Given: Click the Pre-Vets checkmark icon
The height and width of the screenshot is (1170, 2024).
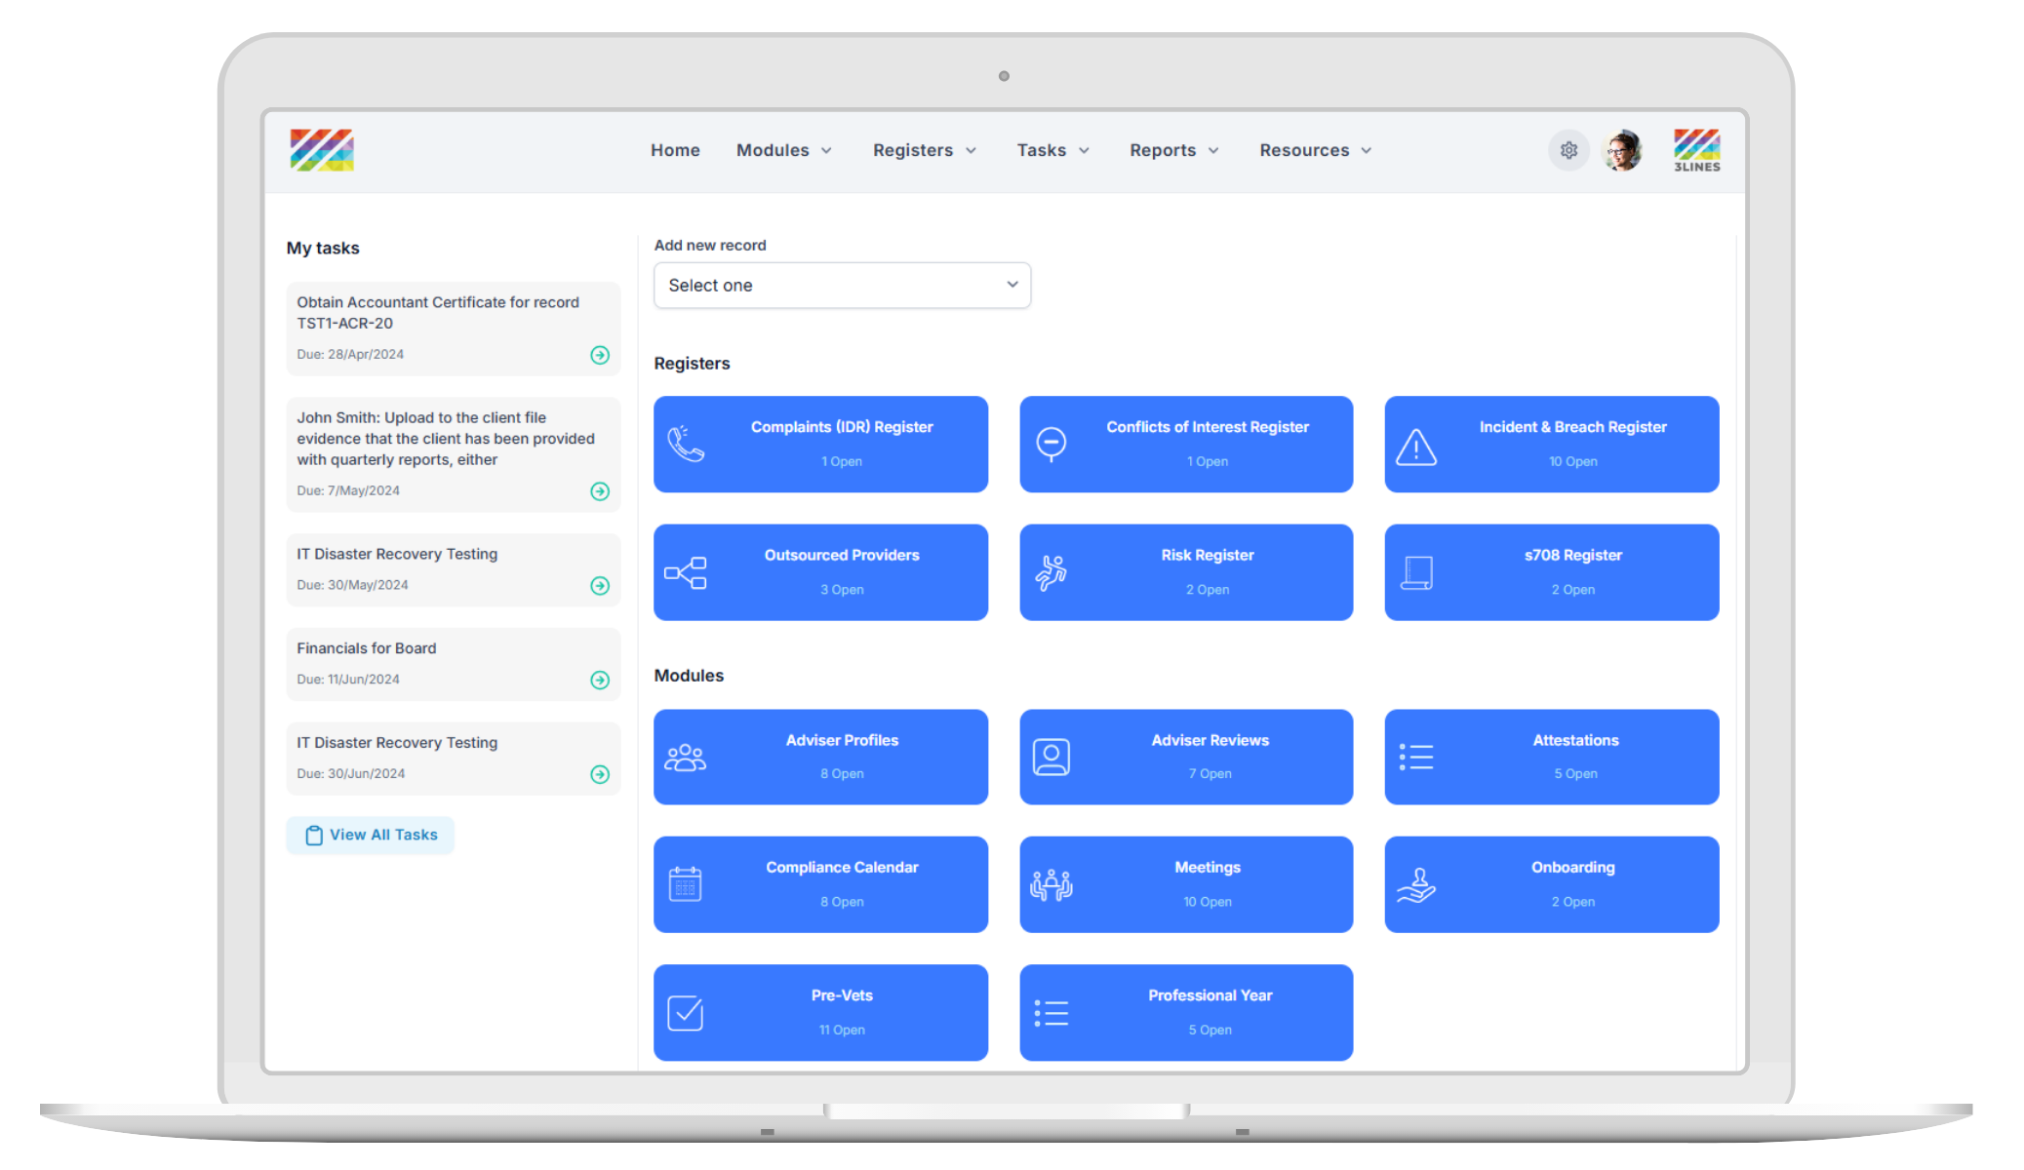Looking at the screenshot, I should point(685,1013).
